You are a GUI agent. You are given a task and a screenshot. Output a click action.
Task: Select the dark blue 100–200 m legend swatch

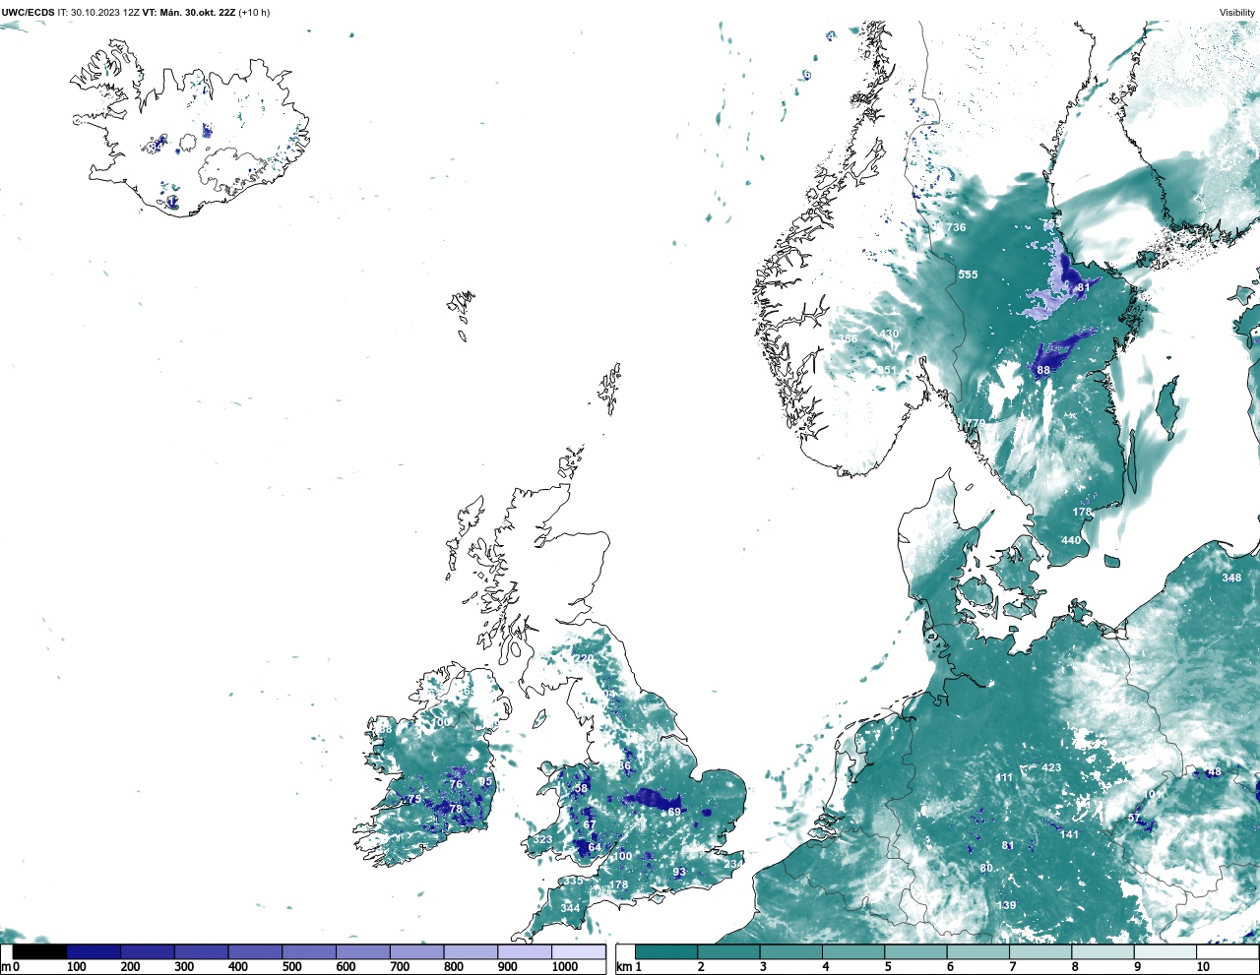pos(94,951)
